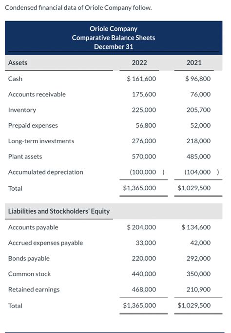This screenshot has width=231, height=333.
Task: Select the Cash 2022 value $161,600
Action: tap(141, 79)
